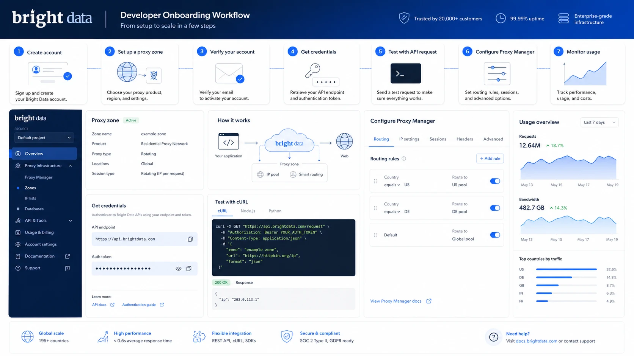Click the masked Auth token field
This screenshot has height=356, width=634.
pyautogui.click(x=144, y=269)
